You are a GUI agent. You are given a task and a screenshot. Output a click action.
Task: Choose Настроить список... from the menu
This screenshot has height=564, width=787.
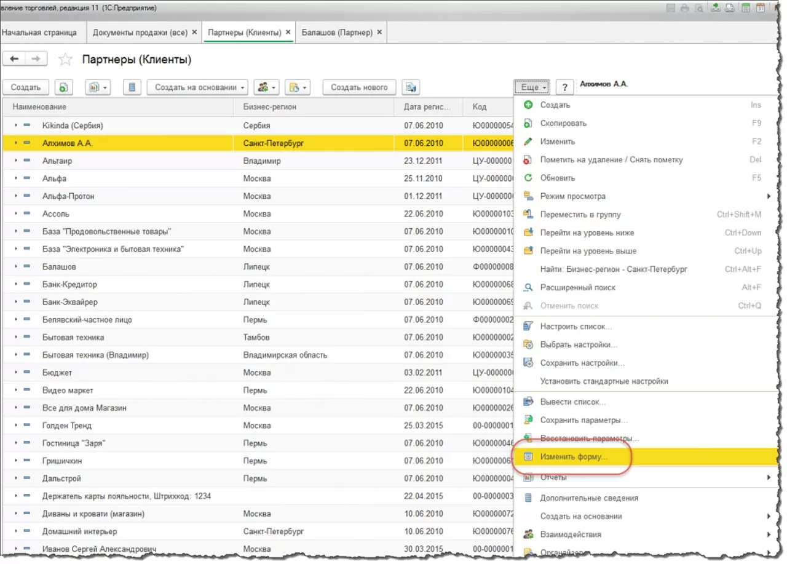coord(575,326)
